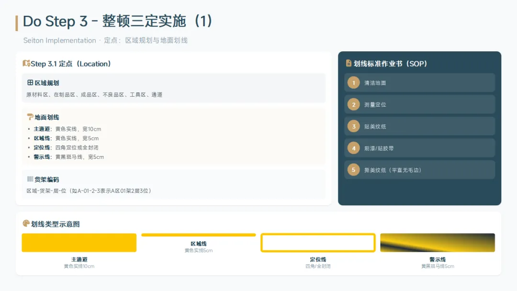Click the 区域线 label in the diagram
The height and width of the screenshot is (291, 517).
point(199,244)
